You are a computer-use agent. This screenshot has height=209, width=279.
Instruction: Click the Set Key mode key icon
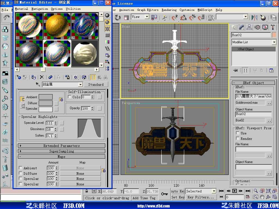[164, 194]
